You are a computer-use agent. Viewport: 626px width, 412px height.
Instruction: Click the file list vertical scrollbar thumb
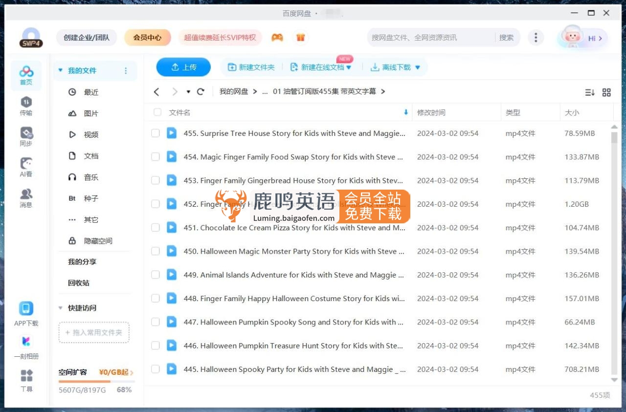click(614, 137)
